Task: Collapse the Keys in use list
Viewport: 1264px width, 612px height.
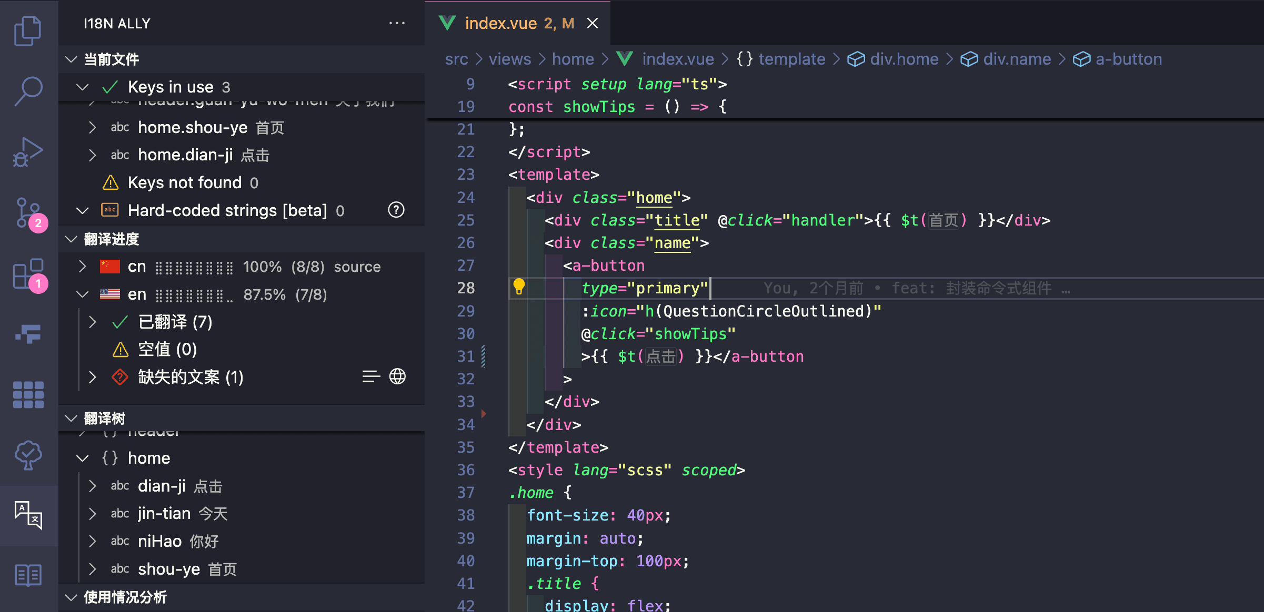Action: click(x=83, y=87)
